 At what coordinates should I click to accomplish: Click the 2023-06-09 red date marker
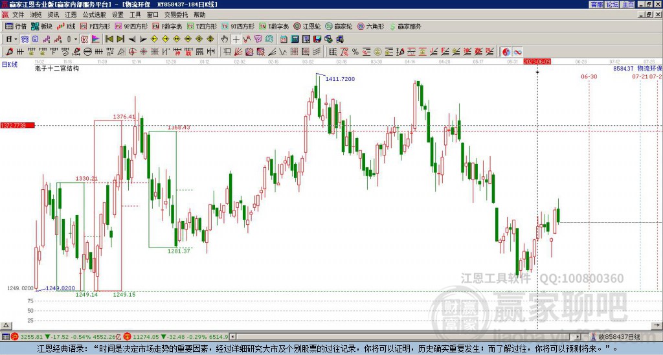point(537,62)
